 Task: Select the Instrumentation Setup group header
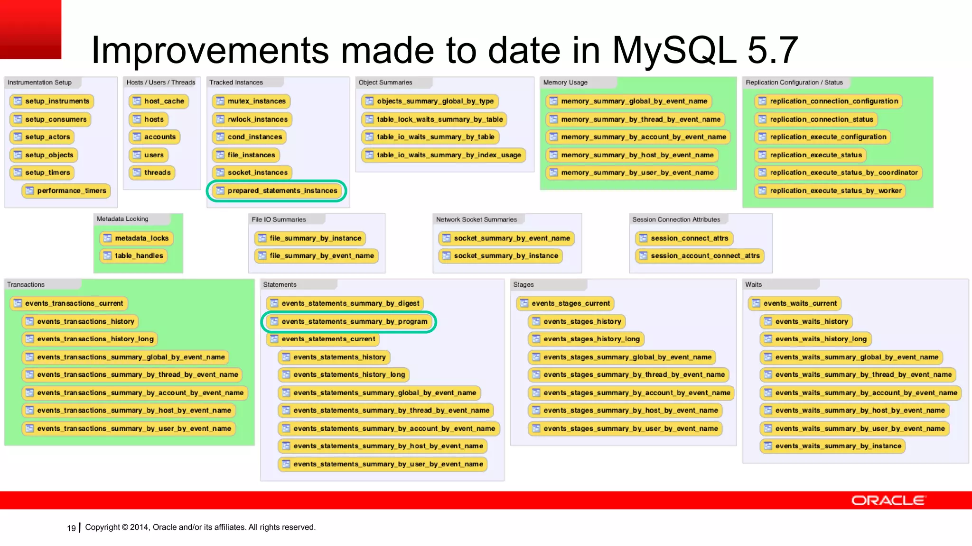click(x=39, y=82)
